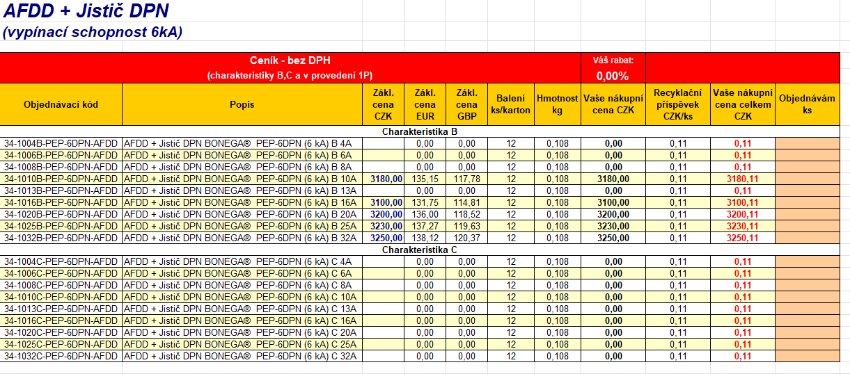The height and width of the screenshot is (374, 850).
Task: Select the description ending 'C 13A'
Action: 242,309
